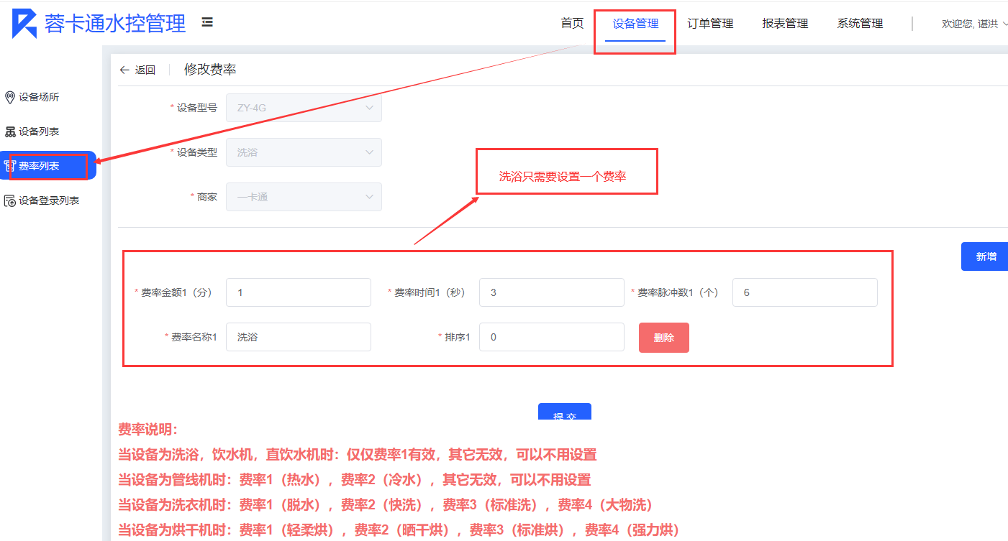Click the 费率列表 sidebar icon
This screenshot has width=1008, height=541.
coord(10,166)
